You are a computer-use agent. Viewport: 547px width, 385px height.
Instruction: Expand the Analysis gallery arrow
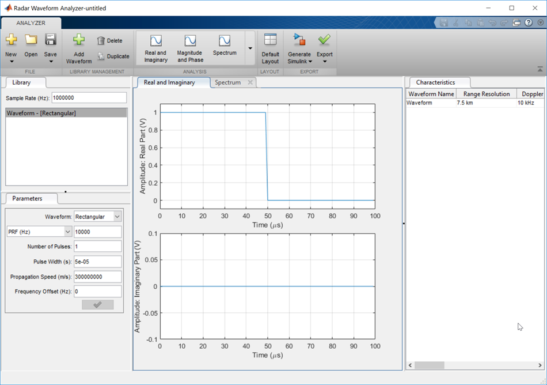(x=249, y=47)
